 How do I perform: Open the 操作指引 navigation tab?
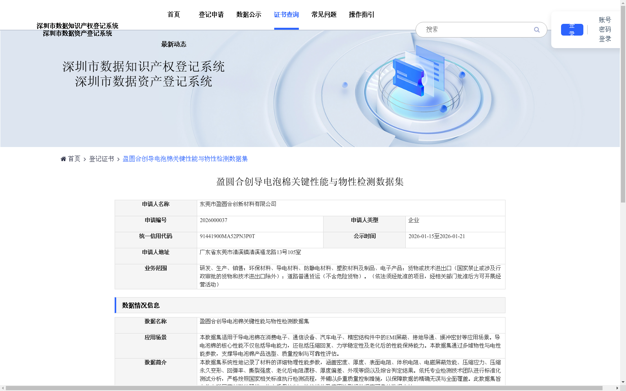tap(362, 14)
